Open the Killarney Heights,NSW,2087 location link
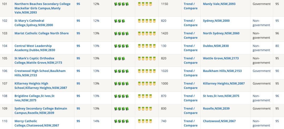This screenshot has width=284, height=129. point(224,83)
